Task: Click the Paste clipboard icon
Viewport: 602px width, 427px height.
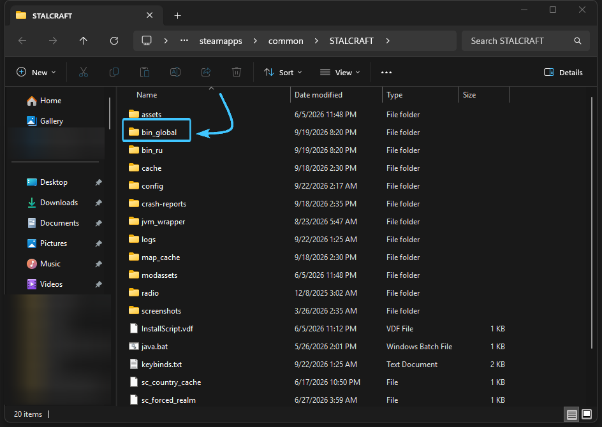Action: coord(145,72)
